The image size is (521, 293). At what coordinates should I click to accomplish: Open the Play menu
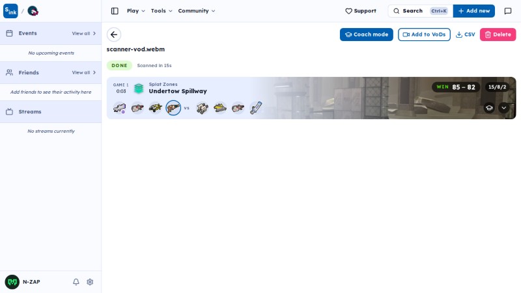click(x=135, y=11)
